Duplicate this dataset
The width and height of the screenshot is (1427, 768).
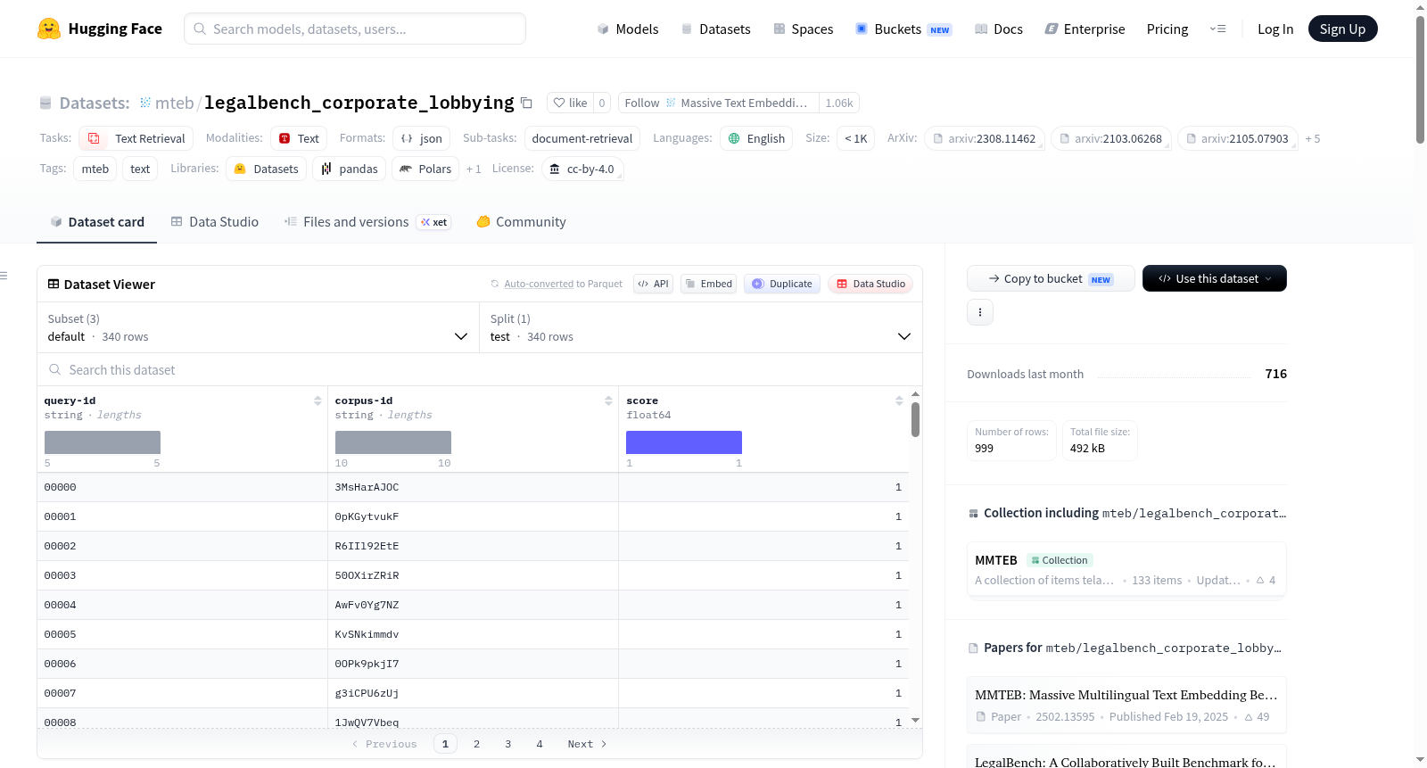tap(782, 284)
